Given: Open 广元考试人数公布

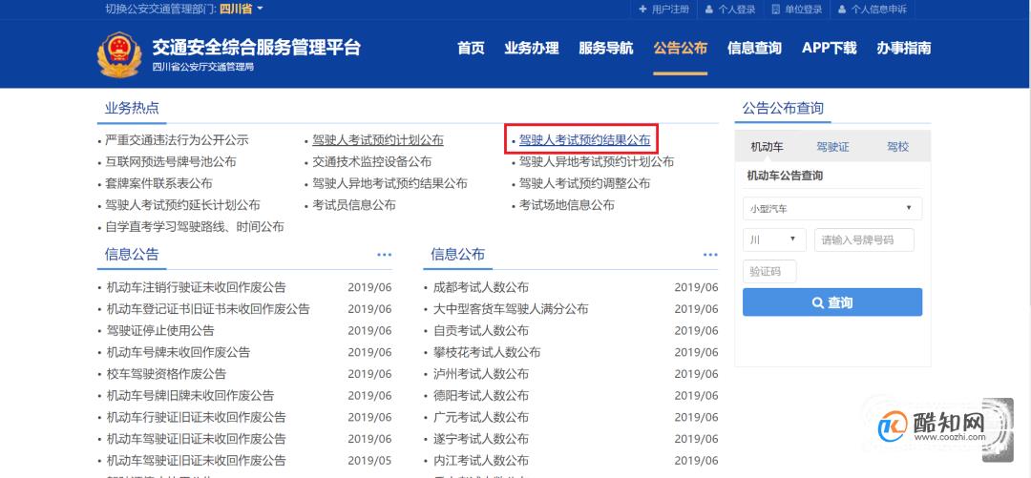Looking at the screenshot, I should 480,418.
